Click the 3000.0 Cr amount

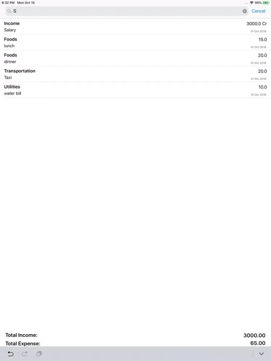[x=257, y=24]
